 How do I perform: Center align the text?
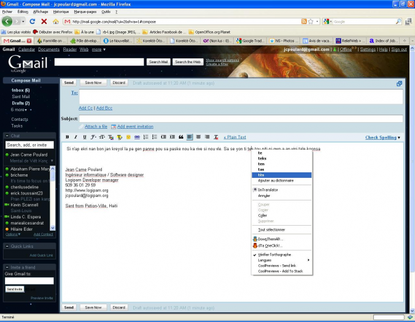198,137
